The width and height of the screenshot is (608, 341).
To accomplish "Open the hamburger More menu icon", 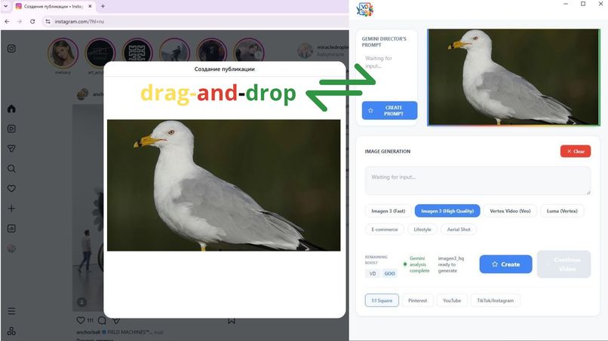I will (11, 311).
